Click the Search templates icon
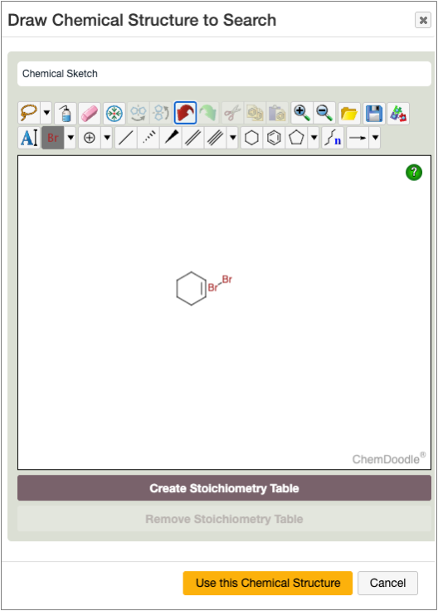The image size is (438, 611). click(398, 114)
